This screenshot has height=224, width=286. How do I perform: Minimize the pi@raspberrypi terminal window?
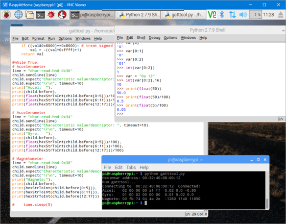click(252, 160)
